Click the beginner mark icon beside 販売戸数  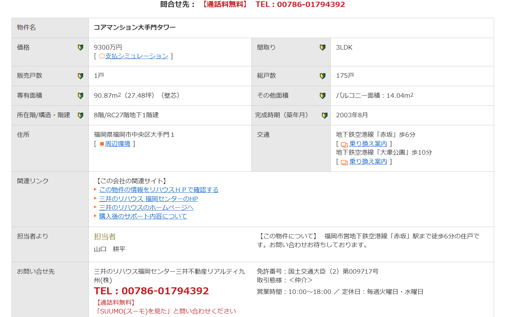pos(80,76)
